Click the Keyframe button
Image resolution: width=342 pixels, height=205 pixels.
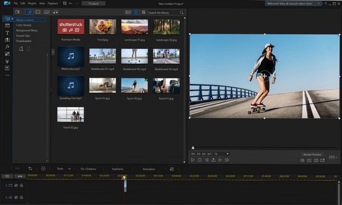click(117, 169)
